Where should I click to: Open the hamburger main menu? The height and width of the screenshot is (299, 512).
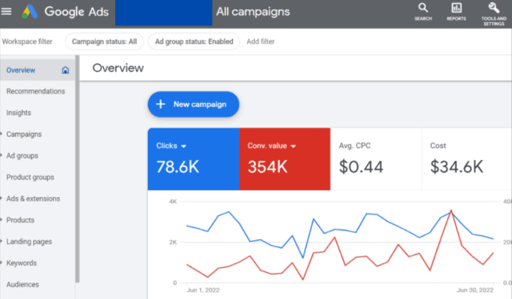[7, 12]
